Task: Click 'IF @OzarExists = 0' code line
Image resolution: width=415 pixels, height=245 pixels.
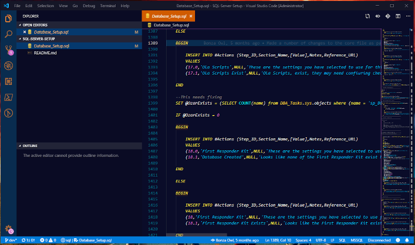Action: pos(198,115)
